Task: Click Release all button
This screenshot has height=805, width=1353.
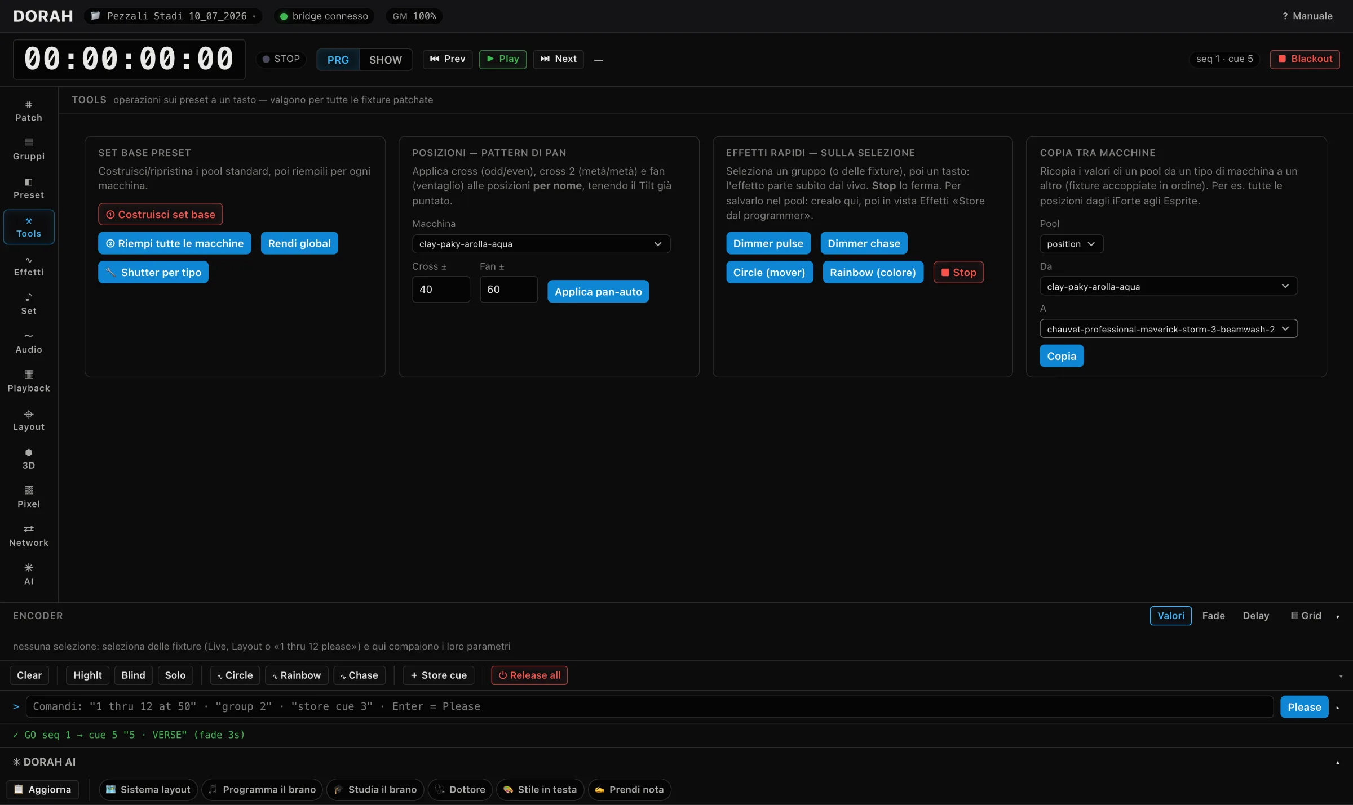Action: tap(529, 675)
